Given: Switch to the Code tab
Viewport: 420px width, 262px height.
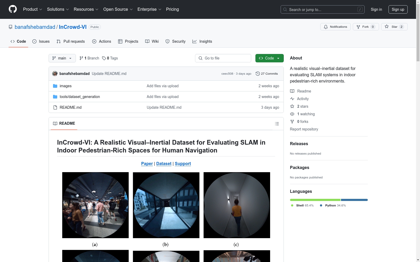Looking at the screenshot, I should pos(18,41).
